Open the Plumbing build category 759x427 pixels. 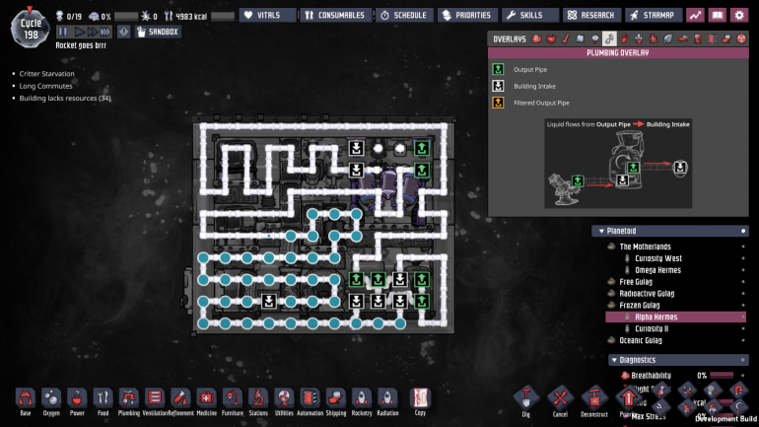point(129,401)
